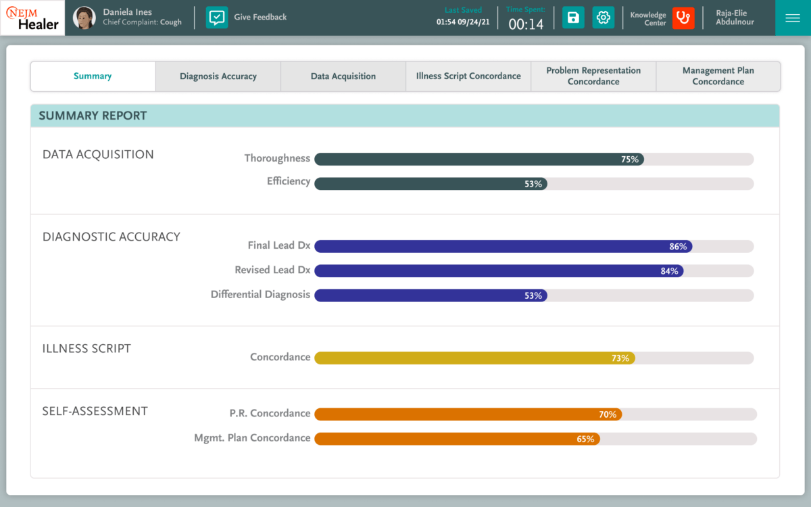811x507 pixels.
Task: Click the Mgmt. Plan Concordance 65% bar
Action: tap(457, 439)
